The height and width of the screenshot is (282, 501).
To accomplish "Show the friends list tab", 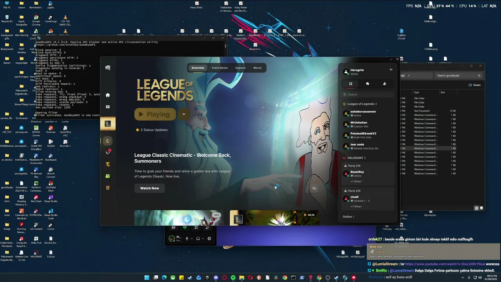I will pos(351,84).
